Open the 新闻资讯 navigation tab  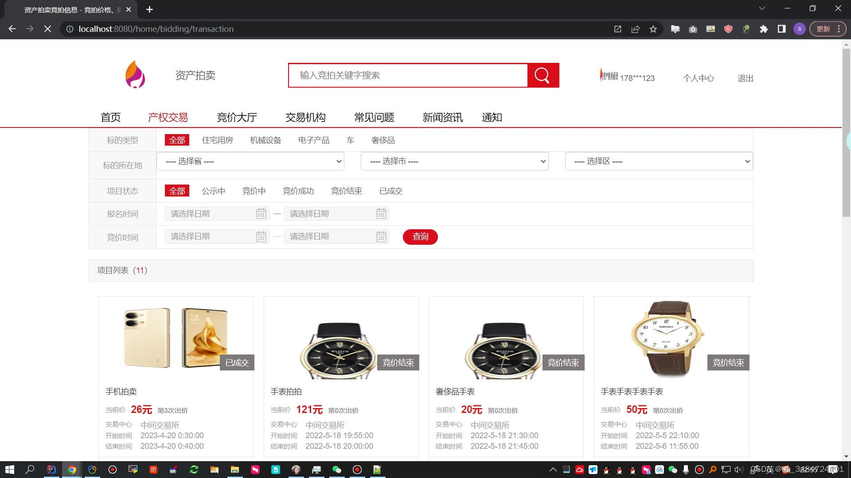pos(442,118)
